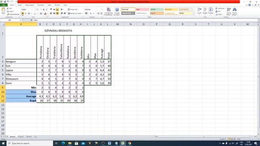Toggle Bottom Align in the alignment group
The width and height of the screenshot is (260, 146).
click(x=57, y=9)
